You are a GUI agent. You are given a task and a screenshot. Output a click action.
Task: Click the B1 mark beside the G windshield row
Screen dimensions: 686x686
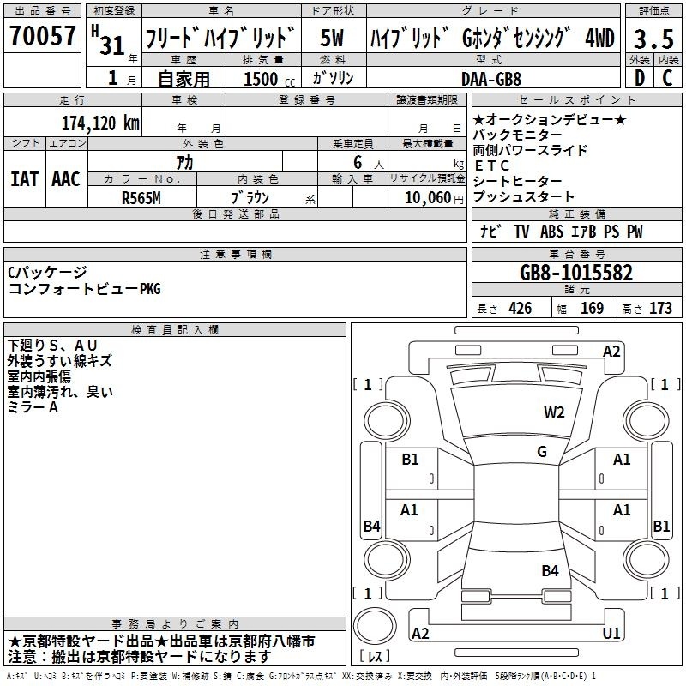point(411,460)
